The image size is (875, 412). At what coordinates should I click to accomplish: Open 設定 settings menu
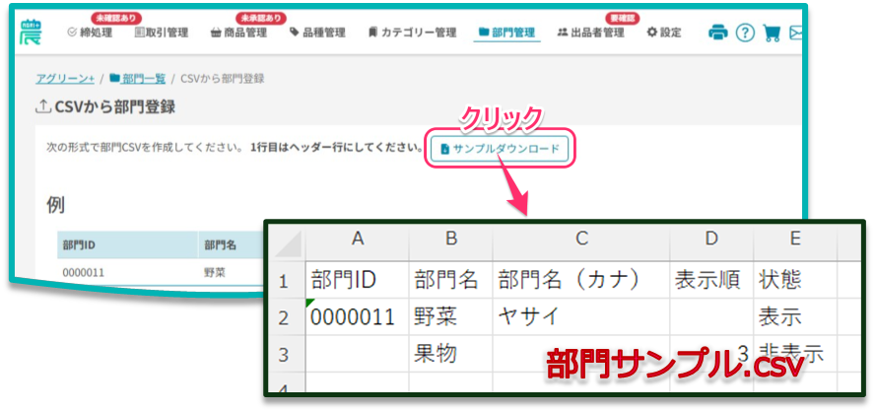click(x=664, y=33)
